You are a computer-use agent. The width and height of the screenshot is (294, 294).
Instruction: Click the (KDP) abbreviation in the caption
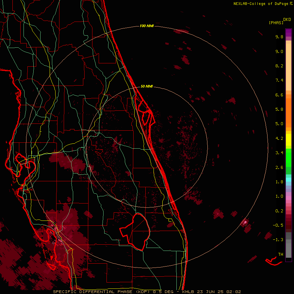143,292
